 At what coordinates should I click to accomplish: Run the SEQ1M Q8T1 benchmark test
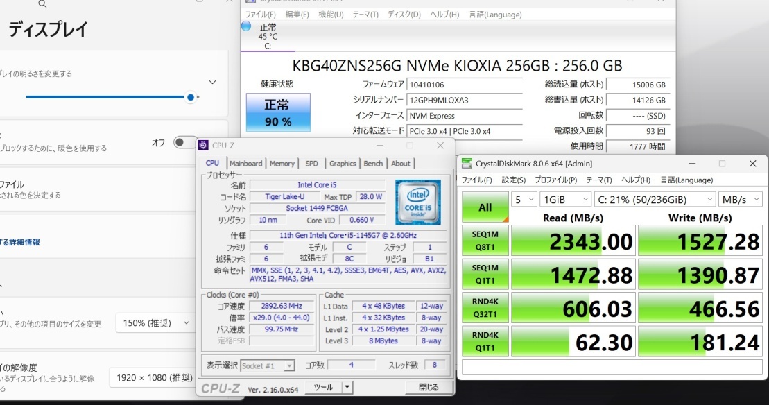(x=484, y=241)
